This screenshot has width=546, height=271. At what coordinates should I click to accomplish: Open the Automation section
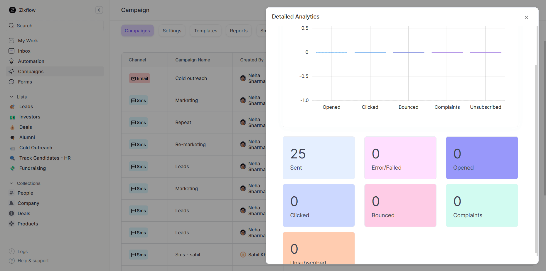pyautogui.click(x=30, y=61)
